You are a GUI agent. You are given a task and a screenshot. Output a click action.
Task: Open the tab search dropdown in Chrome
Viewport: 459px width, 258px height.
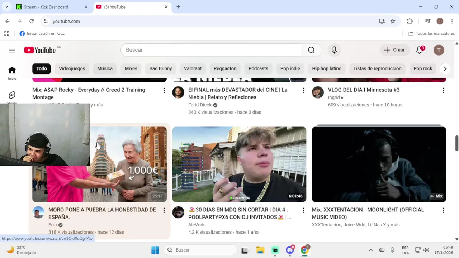click(6, 7)
